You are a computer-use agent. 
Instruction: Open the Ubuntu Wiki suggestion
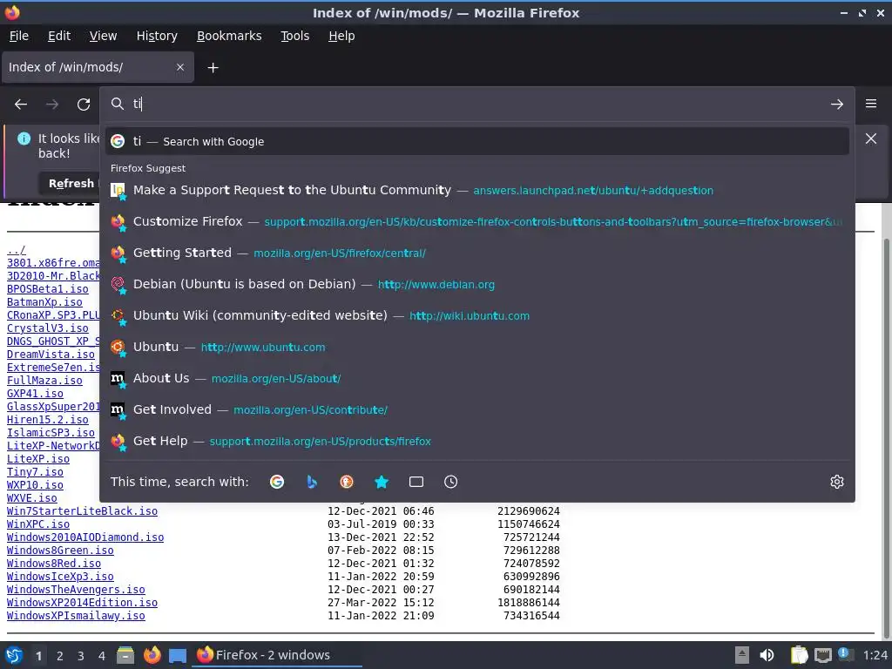[x=476, y=315]
